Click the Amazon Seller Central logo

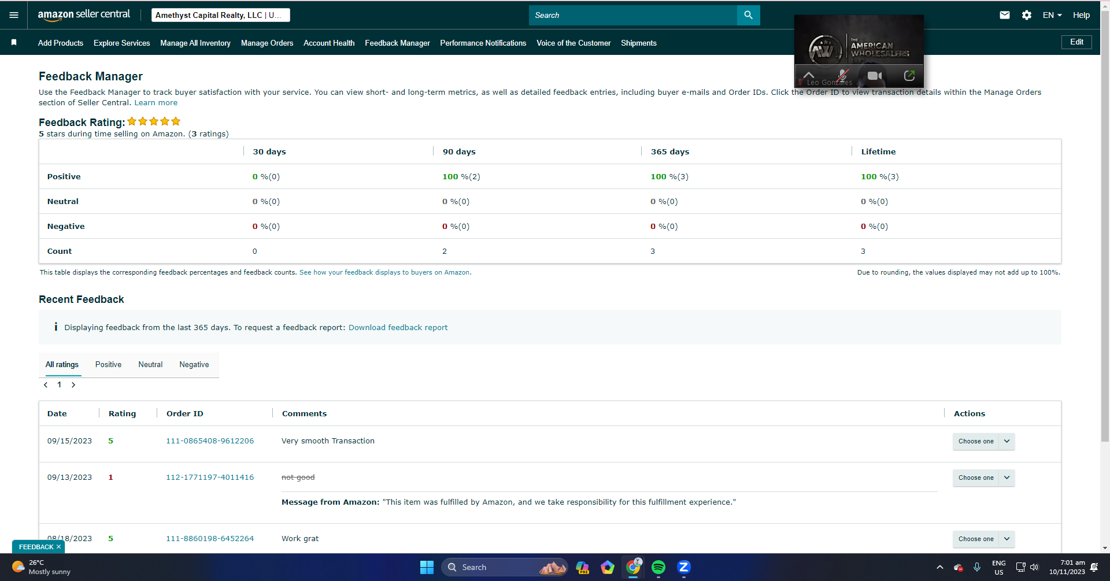84,15
